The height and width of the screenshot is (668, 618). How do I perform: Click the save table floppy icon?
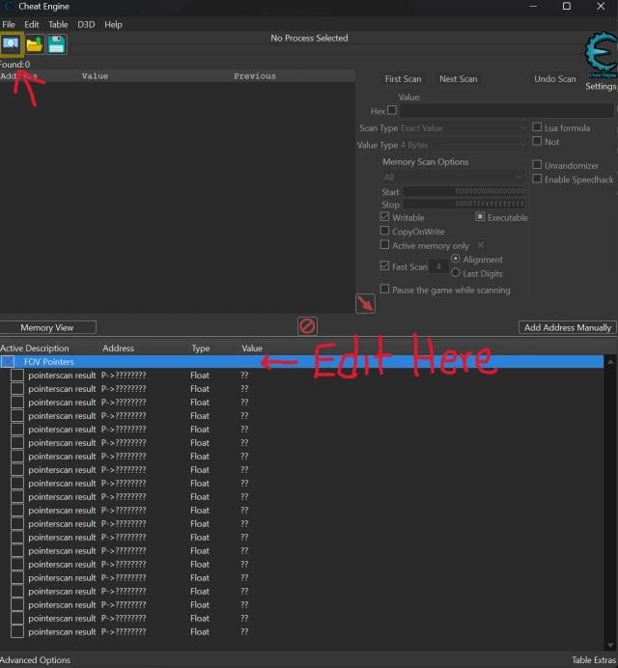57,43
